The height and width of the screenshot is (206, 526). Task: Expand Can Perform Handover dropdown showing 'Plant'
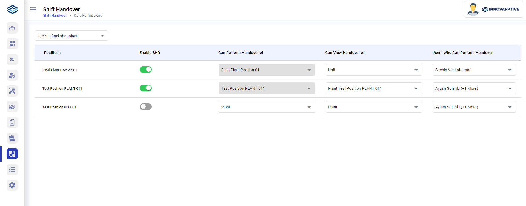267,107
